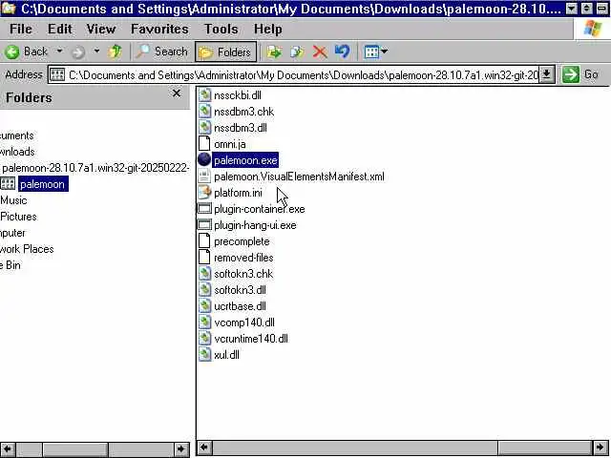Image resolution: width=611 pixels, height=458 pixels.
Task: Select Recycle Bin in folder tree
Action: [x=11, y=265]
